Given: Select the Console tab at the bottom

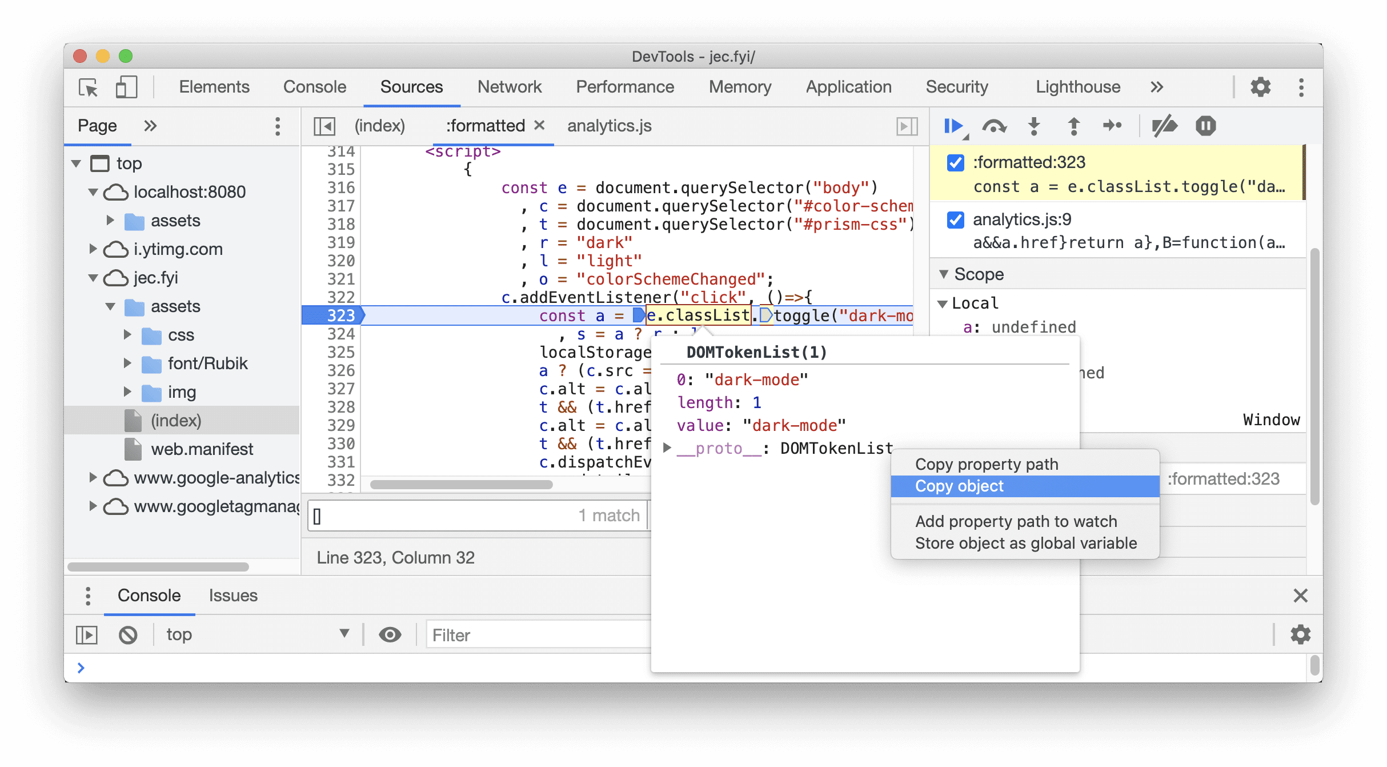Looking at the screenshot, I should click(148, 595).
